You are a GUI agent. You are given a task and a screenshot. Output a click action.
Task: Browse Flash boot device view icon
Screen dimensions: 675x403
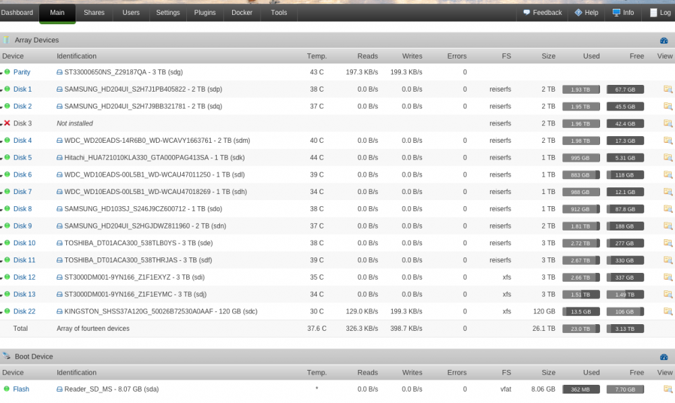point(668,390)
